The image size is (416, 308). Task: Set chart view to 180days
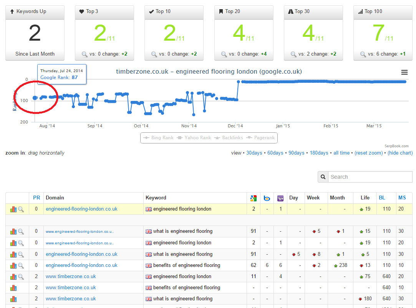point(319,153)
